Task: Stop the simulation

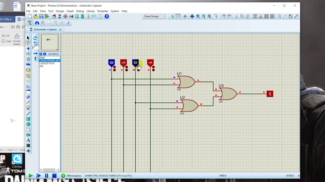Action: point(54,176)
